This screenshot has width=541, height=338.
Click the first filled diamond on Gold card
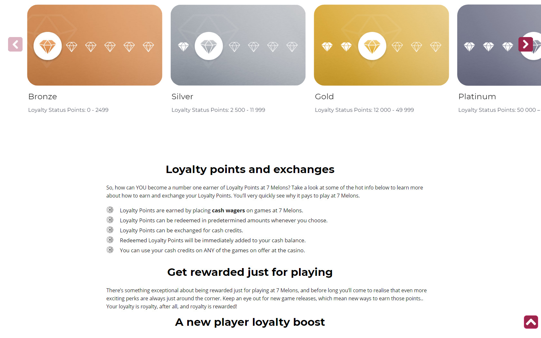(327, 47)
